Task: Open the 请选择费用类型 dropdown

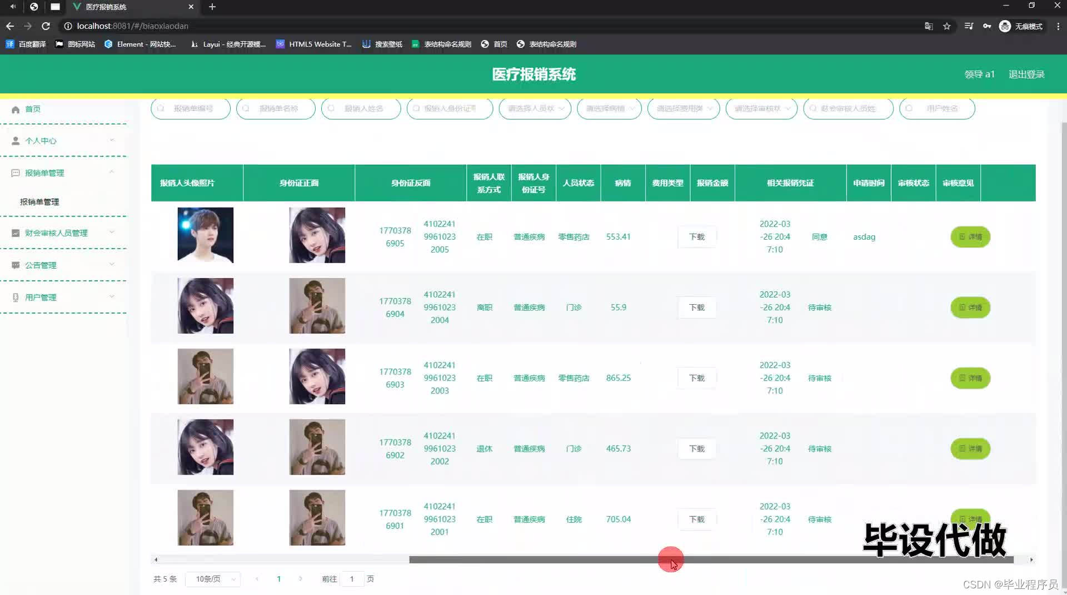Action: 684,109
